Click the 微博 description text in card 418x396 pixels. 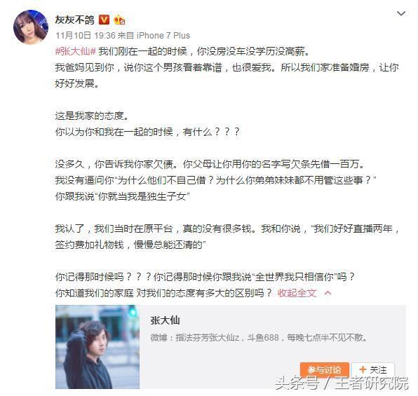click(x=259, y=338)
